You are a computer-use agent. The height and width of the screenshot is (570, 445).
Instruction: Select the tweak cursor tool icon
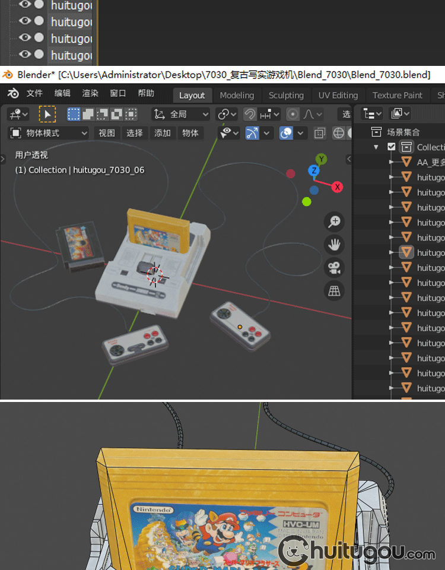(47, 114)
